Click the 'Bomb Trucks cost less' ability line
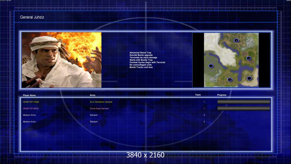The image size is (291, 164). pos(141,67)
